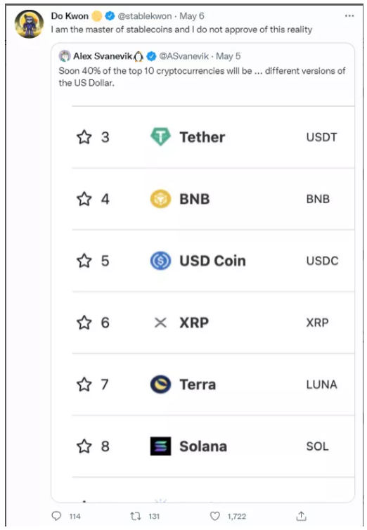Click the Solana logo icon
Image resolution: width=367 pixels, height=530 pixels.
pyautogui.click(x=160, y=446)
